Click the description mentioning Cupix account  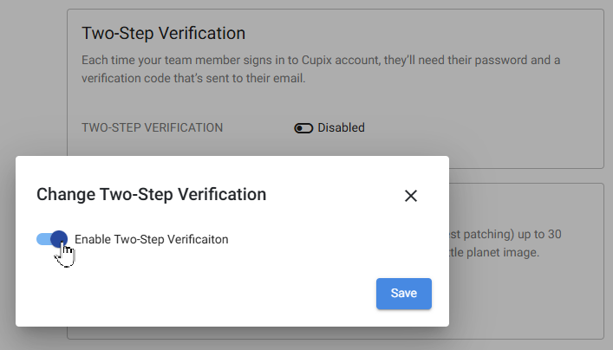point(321,68)
